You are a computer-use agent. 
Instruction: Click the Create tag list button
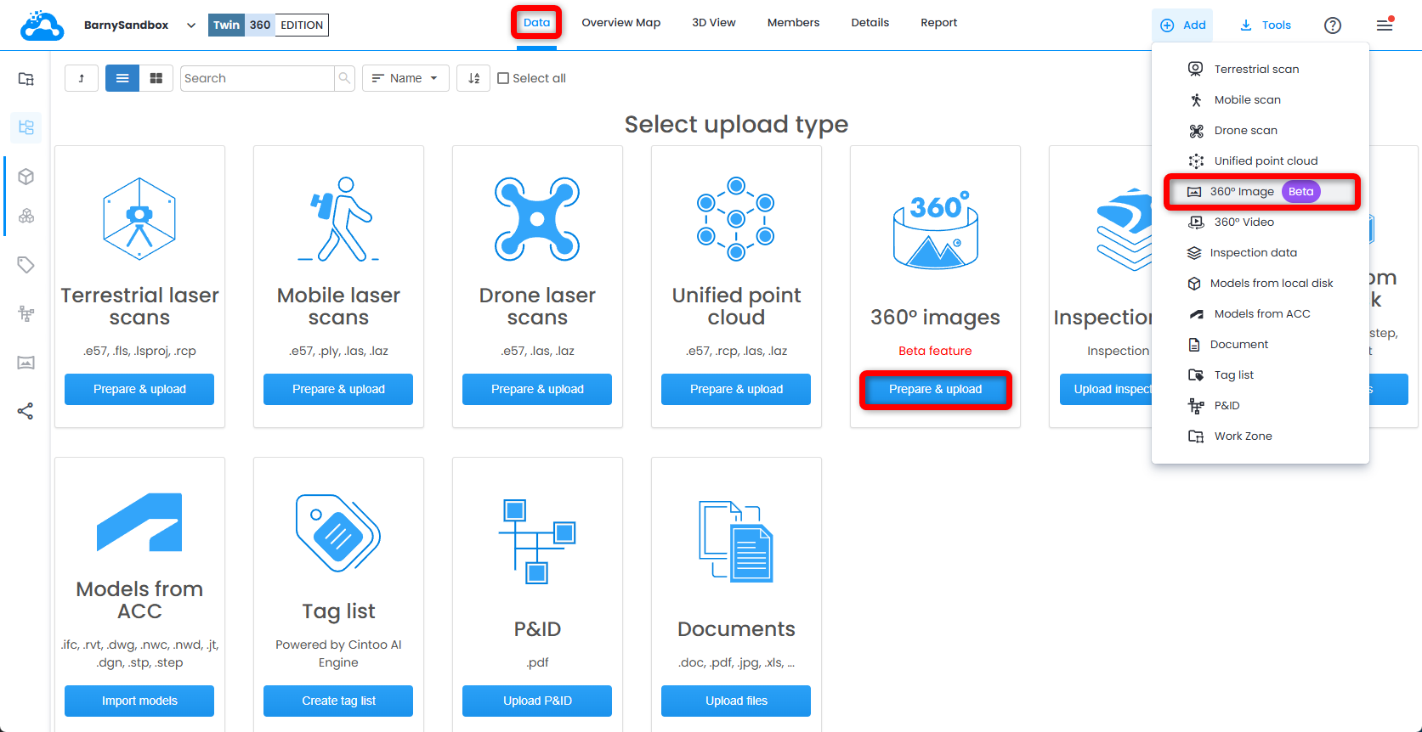pyautogui.click(x=338, y=701)
